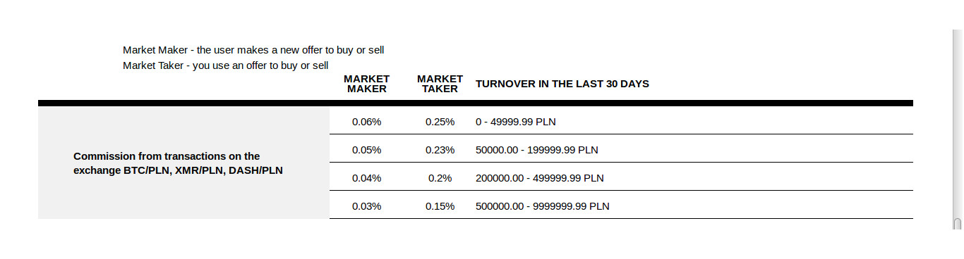Screen dimensions: 964x259
Task: Click the 0 - 49999.99 PLN turnover range
Action: coord(516,122)
